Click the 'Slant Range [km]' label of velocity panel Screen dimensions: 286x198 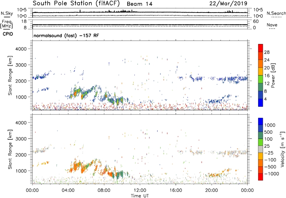tap(10, 149)
